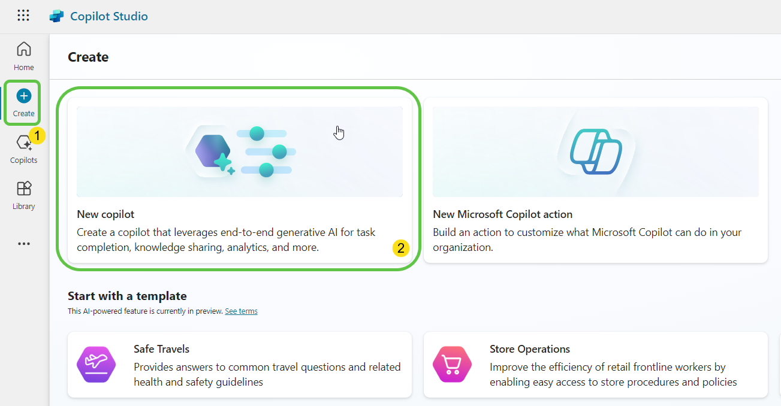This screenshot has width=781, height=406.
Task: Click the Safe Travels airplane icon
Action: pos(96,364)
